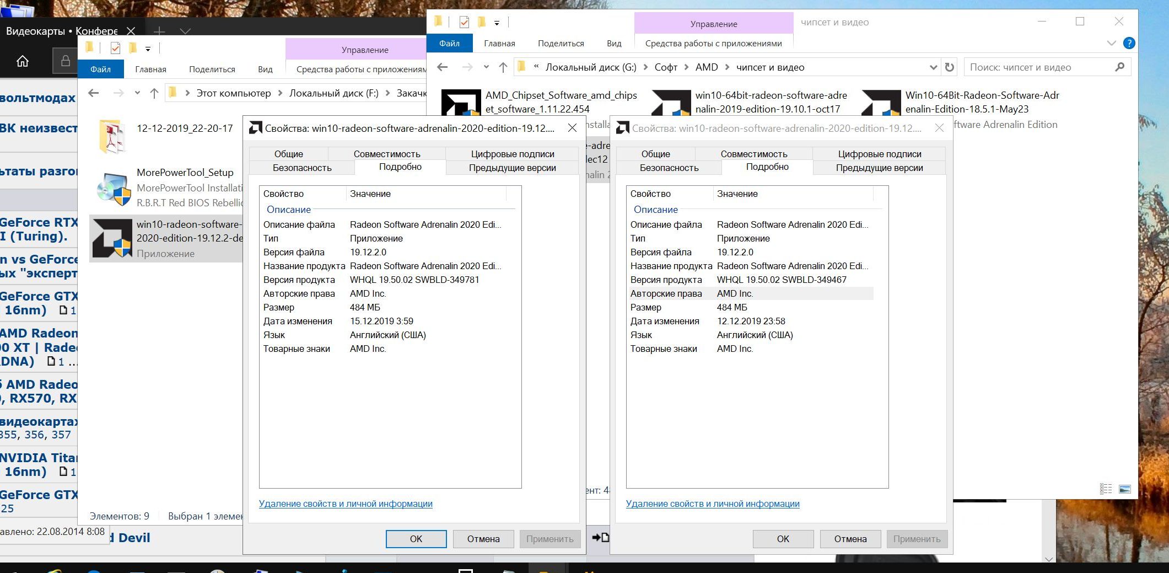This screenshot has width=1169, height=573.
Task: Refresh the G: drive Explorer address bar
Action: pyautogui.click(x=949, y=67)
